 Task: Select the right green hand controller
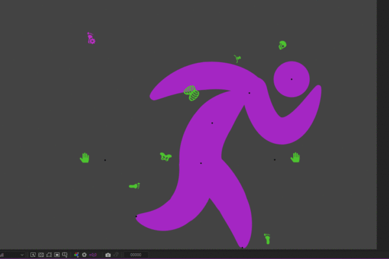point(295,157)
